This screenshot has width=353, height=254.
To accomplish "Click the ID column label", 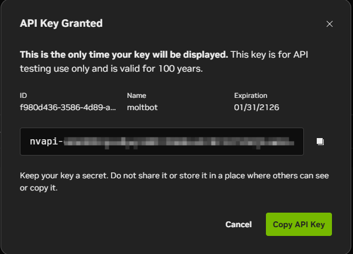I will pos(23,95).
